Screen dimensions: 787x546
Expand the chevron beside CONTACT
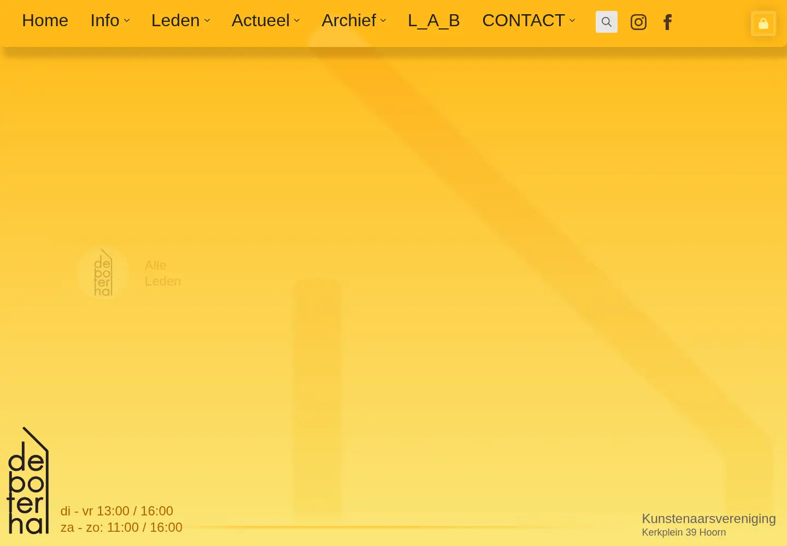(x=572, y=21)
